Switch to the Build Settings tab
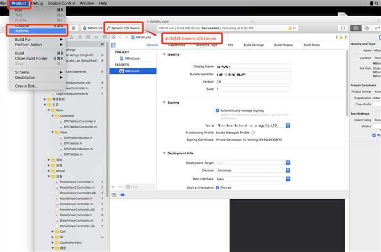Image resolution: width=381 pixels, height=252 pixels. click(x=253, y=45)
